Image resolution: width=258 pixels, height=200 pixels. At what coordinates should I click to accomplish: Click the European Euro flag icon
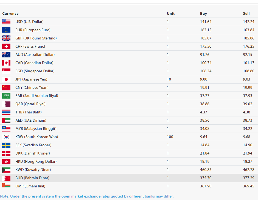[x=6, y=30]
